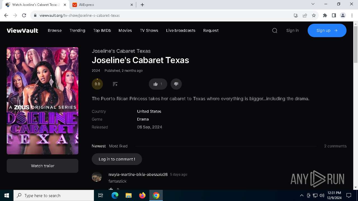Sort comments by Newest

pos(99,146)
